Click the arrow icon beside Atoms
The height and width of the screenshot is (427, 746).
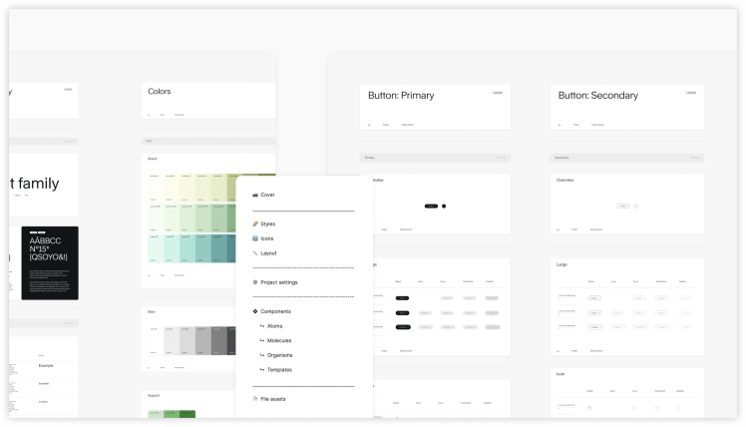(x=262, y=326)
